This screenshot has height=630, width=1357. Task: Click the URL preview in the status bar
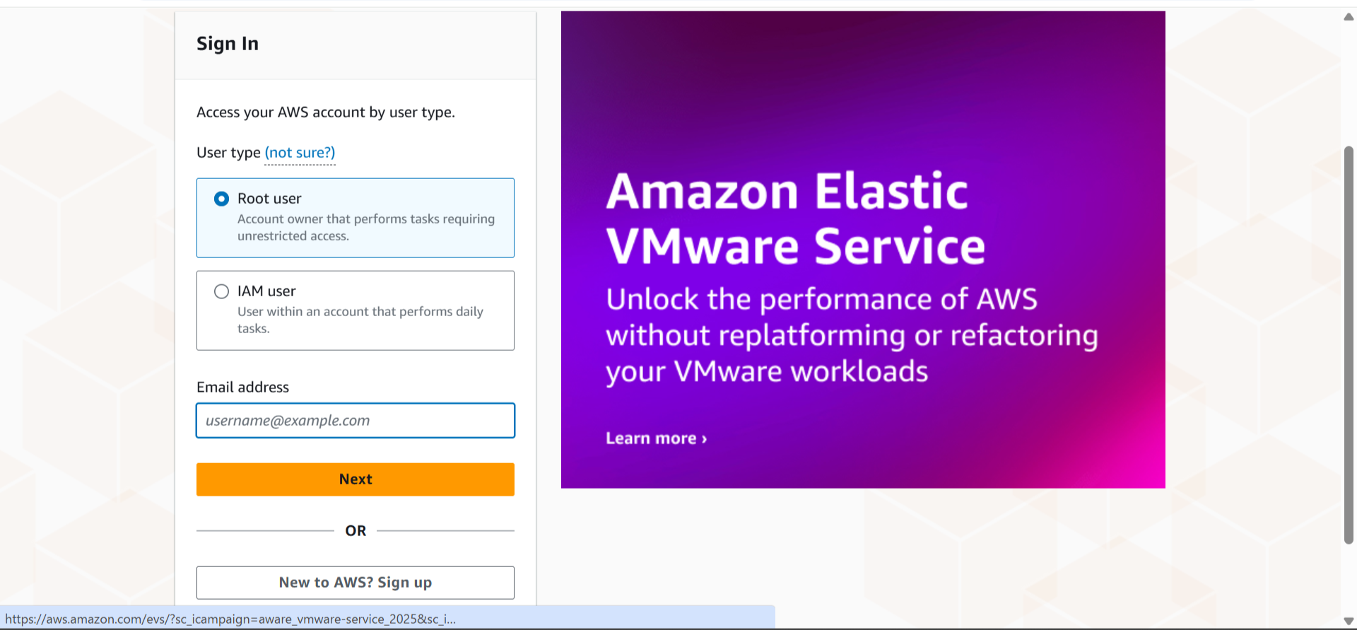[230, 619]
